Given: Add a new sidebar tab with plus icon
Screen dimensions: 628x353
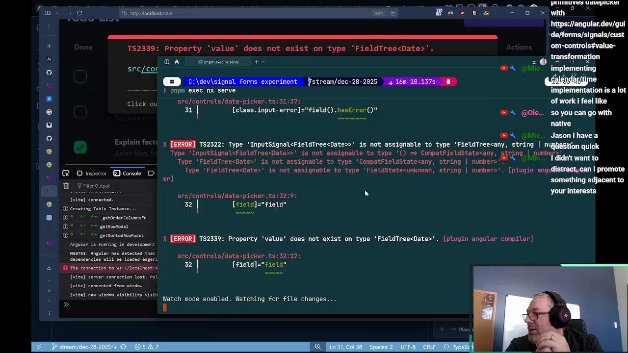Looking at the screenshot, I should (49, 46).
